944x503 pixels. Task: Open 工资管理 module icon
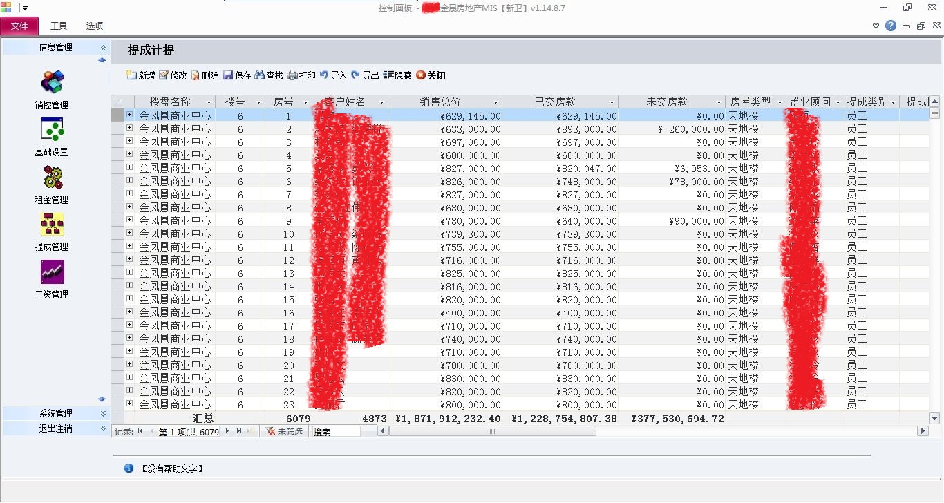pyautogui.click(x=52, y=272)
